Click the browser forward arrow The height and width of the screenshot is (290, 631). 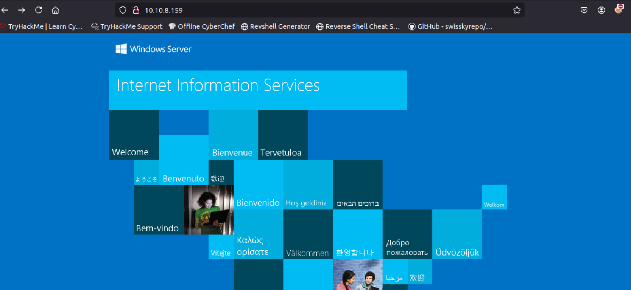[22, 10]
